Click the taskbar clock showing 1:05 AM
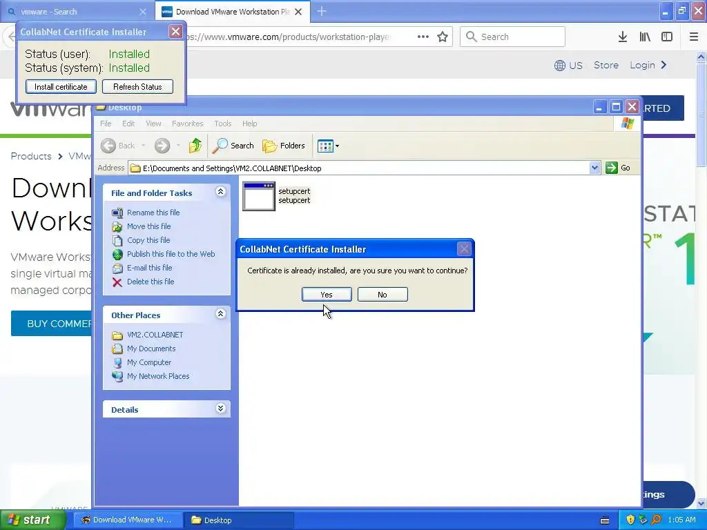 (681, 520)
